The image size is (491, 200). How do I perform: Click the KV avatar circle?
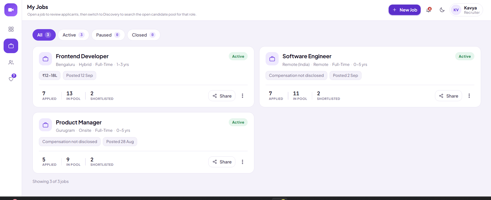[456, 10]
